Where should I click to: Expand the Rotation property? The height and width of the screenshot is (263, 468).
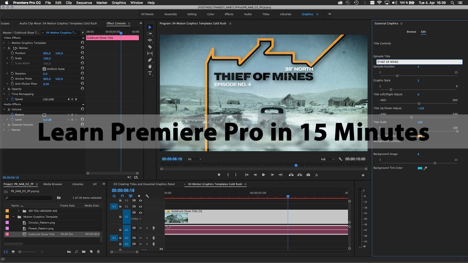pos(7,74)
